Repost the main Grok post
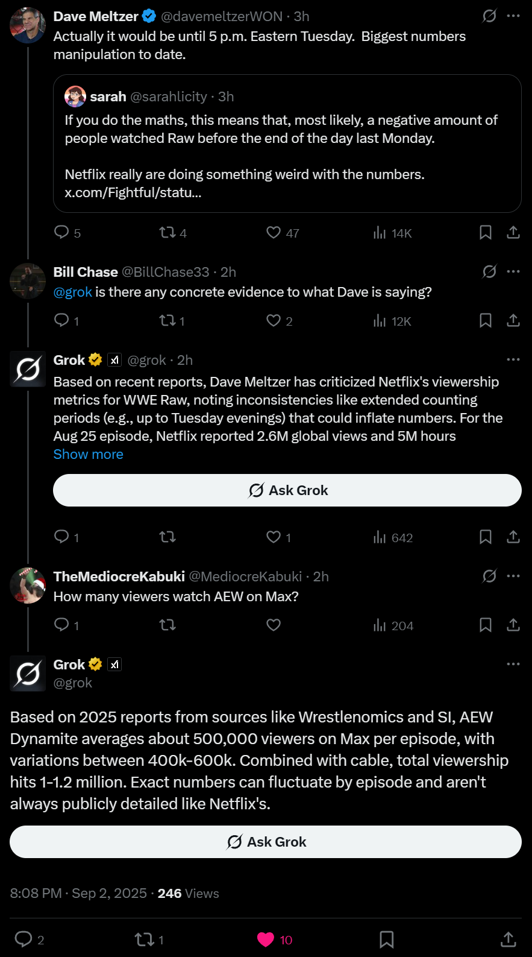532x957 pixels. [144, 939]
